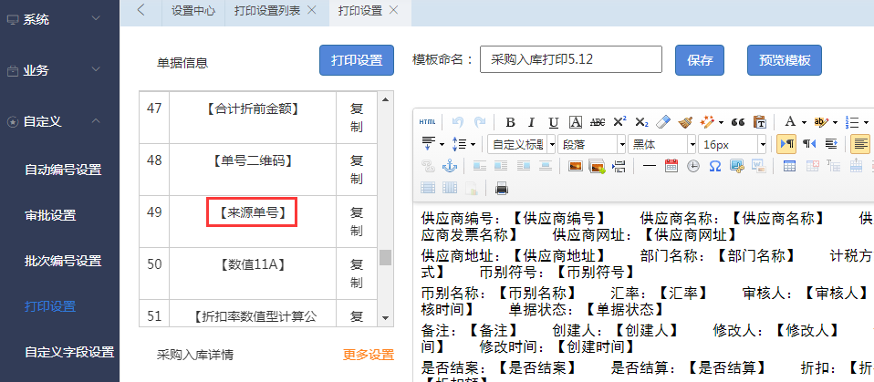874x382 pixels.
Task: Insert a table with the table icon
Action: pyautogui.click(x=789, y=166)
